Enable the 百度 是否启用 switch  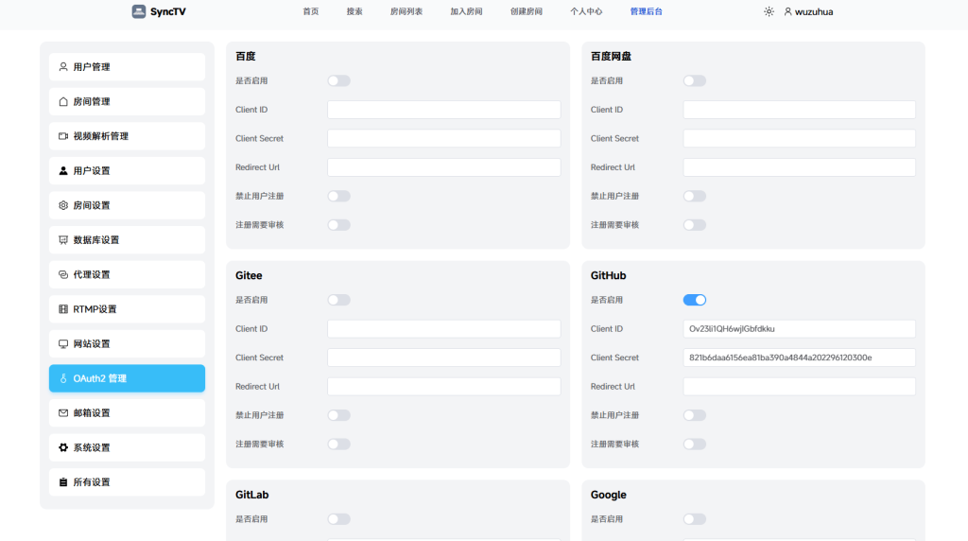pos(339,81)
